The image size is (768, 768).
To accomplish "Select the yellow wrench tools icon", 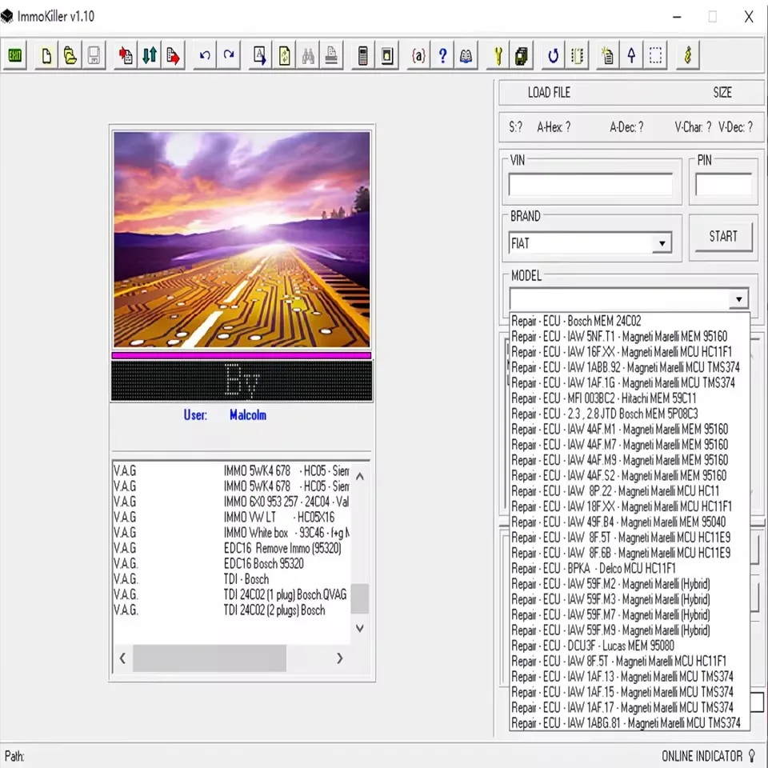I will coord(497,55).
